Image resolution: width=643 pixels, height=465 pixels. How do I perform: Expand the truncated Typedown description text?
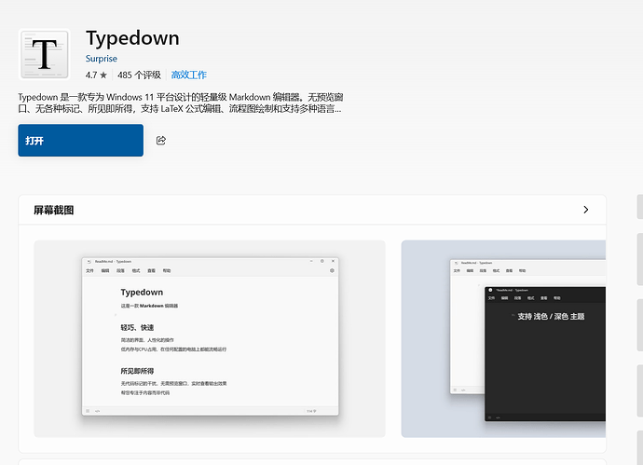pos(180,103)
